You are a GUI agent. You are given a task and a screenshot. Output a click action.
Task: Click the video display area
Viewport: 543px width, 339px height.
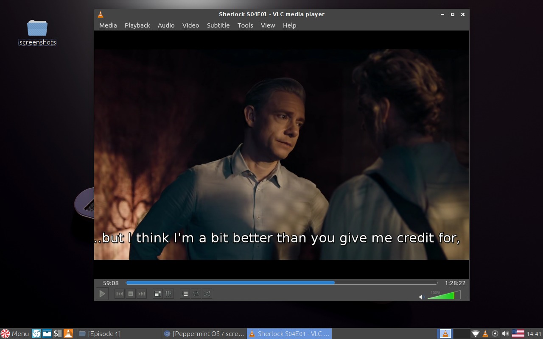pos(282,154)
